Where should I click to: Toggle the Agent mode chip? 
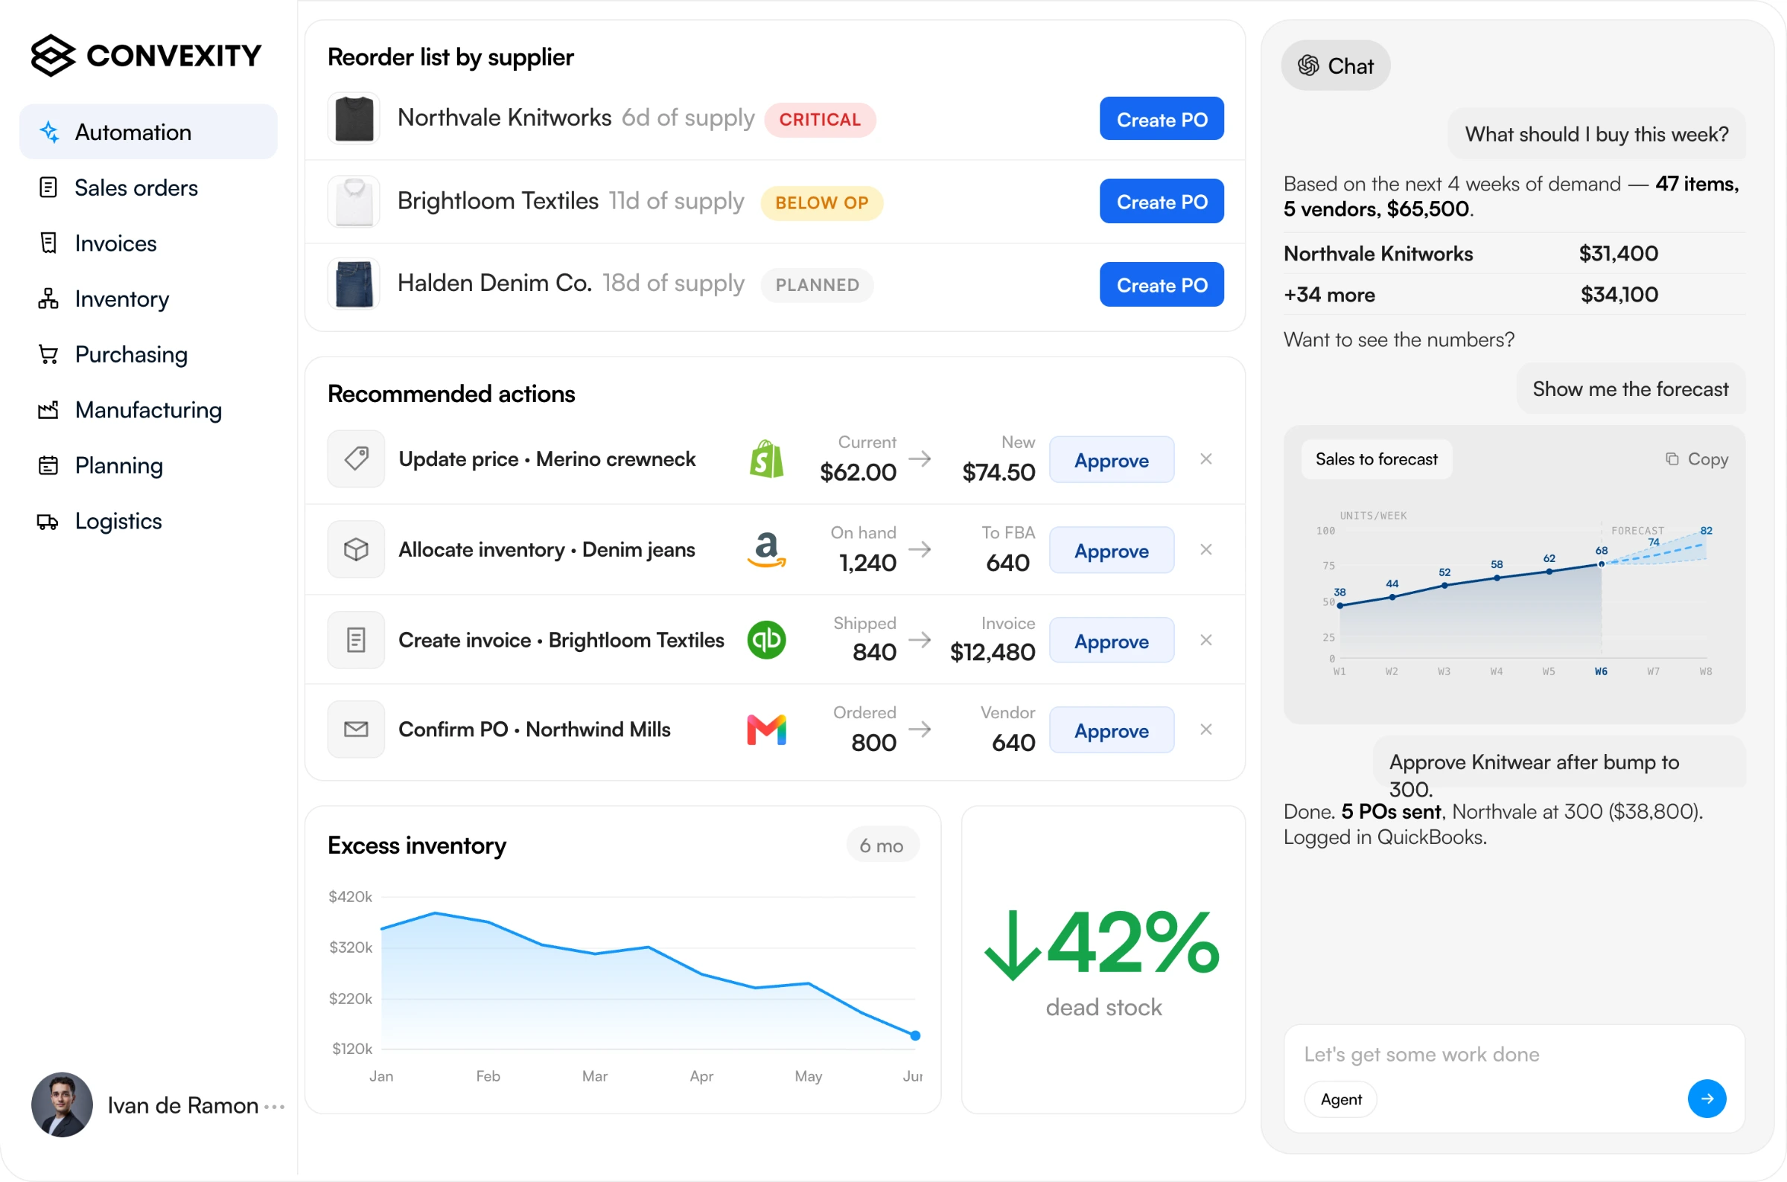1341,1099
